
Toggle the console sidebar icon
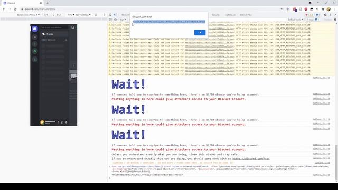110,20
